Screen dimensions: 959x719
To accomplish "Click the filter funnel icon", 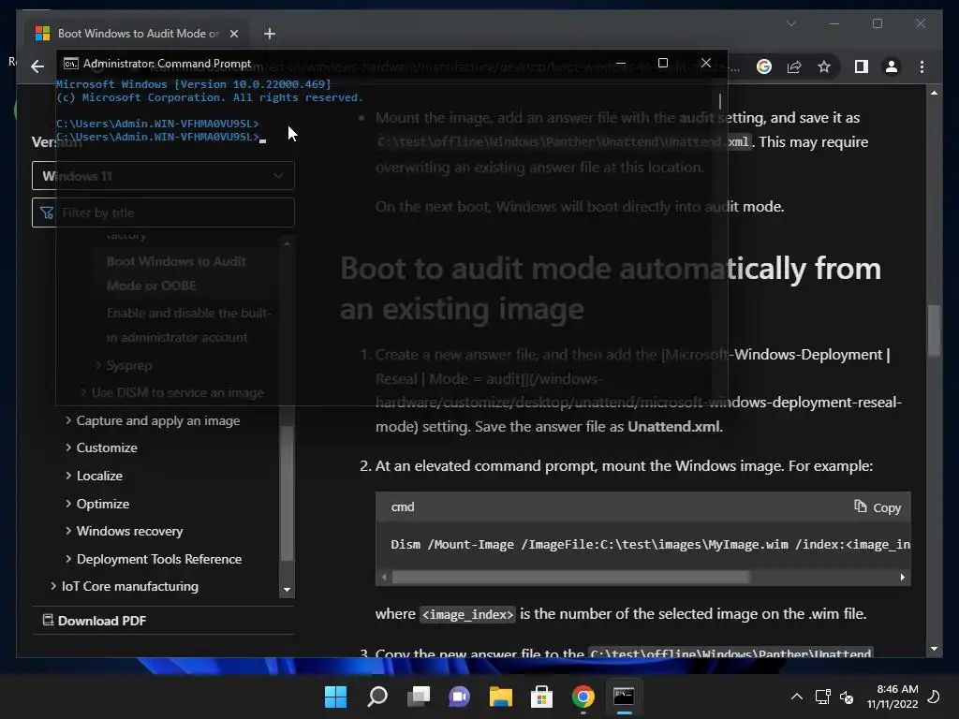I will [47, 213].
